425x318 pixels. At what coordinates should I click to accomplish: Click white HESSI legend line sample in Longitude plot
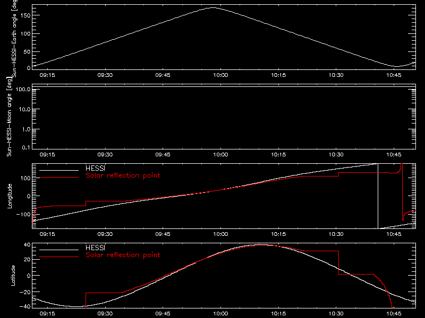59,170
